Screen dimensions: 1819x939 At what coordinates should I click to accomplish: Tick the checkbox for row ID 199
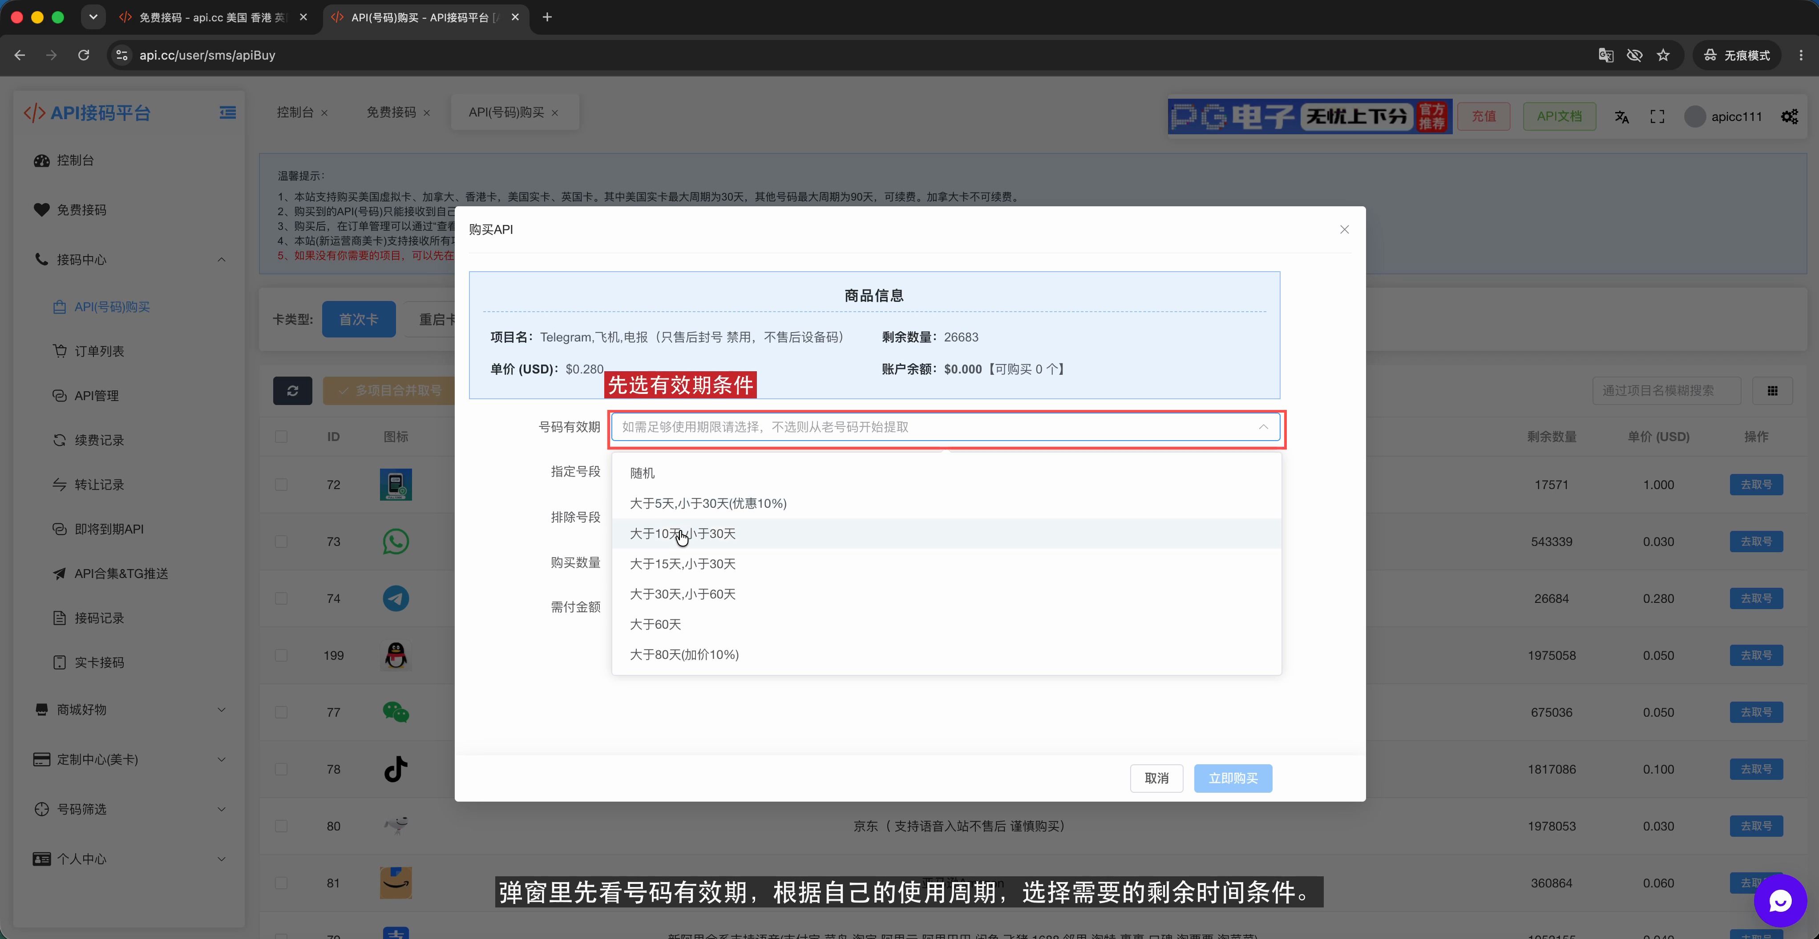(x=281, y=655)
